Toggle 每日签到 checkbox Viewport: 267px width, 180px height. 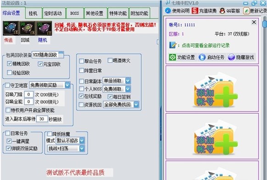(110, 97)
